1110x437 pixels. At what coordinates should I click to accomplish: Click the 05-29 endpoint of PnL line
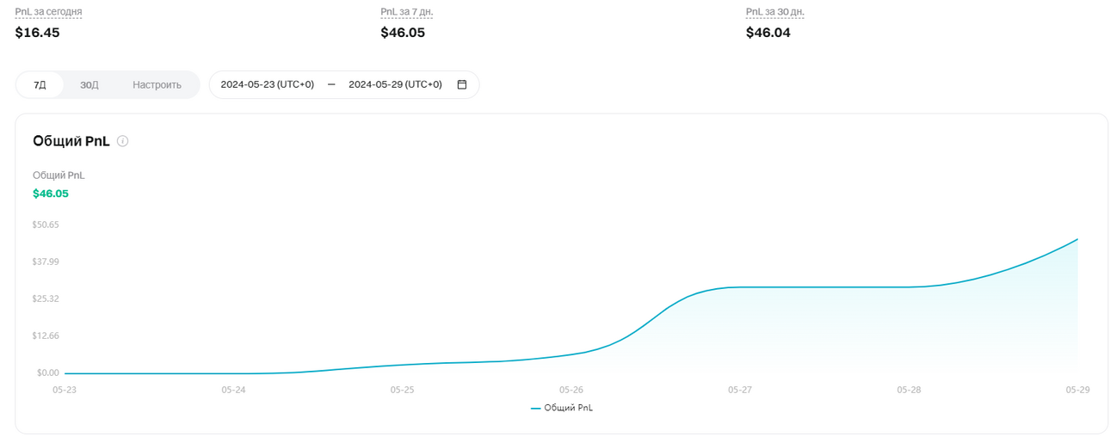(1077, 239)
